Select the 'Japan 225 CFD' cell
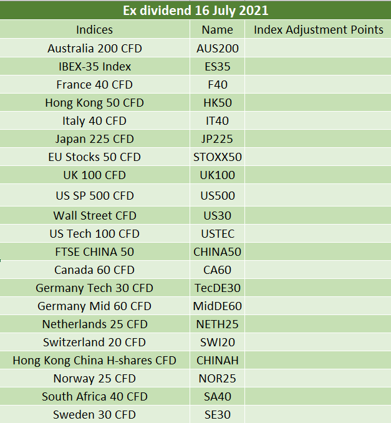The image size is (391, 423). pyautogui.click(x=95, y=139)
